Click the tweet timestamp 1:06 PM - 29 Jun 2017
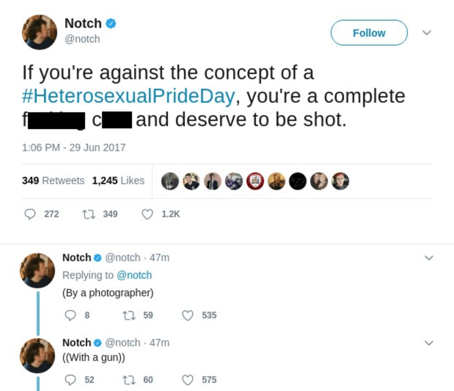 74,147
